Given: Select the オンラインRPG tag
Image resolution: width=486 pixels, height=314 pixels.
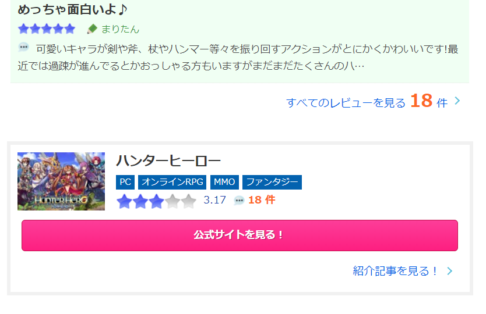Looking at the screenshot, I should coord(172,182).
